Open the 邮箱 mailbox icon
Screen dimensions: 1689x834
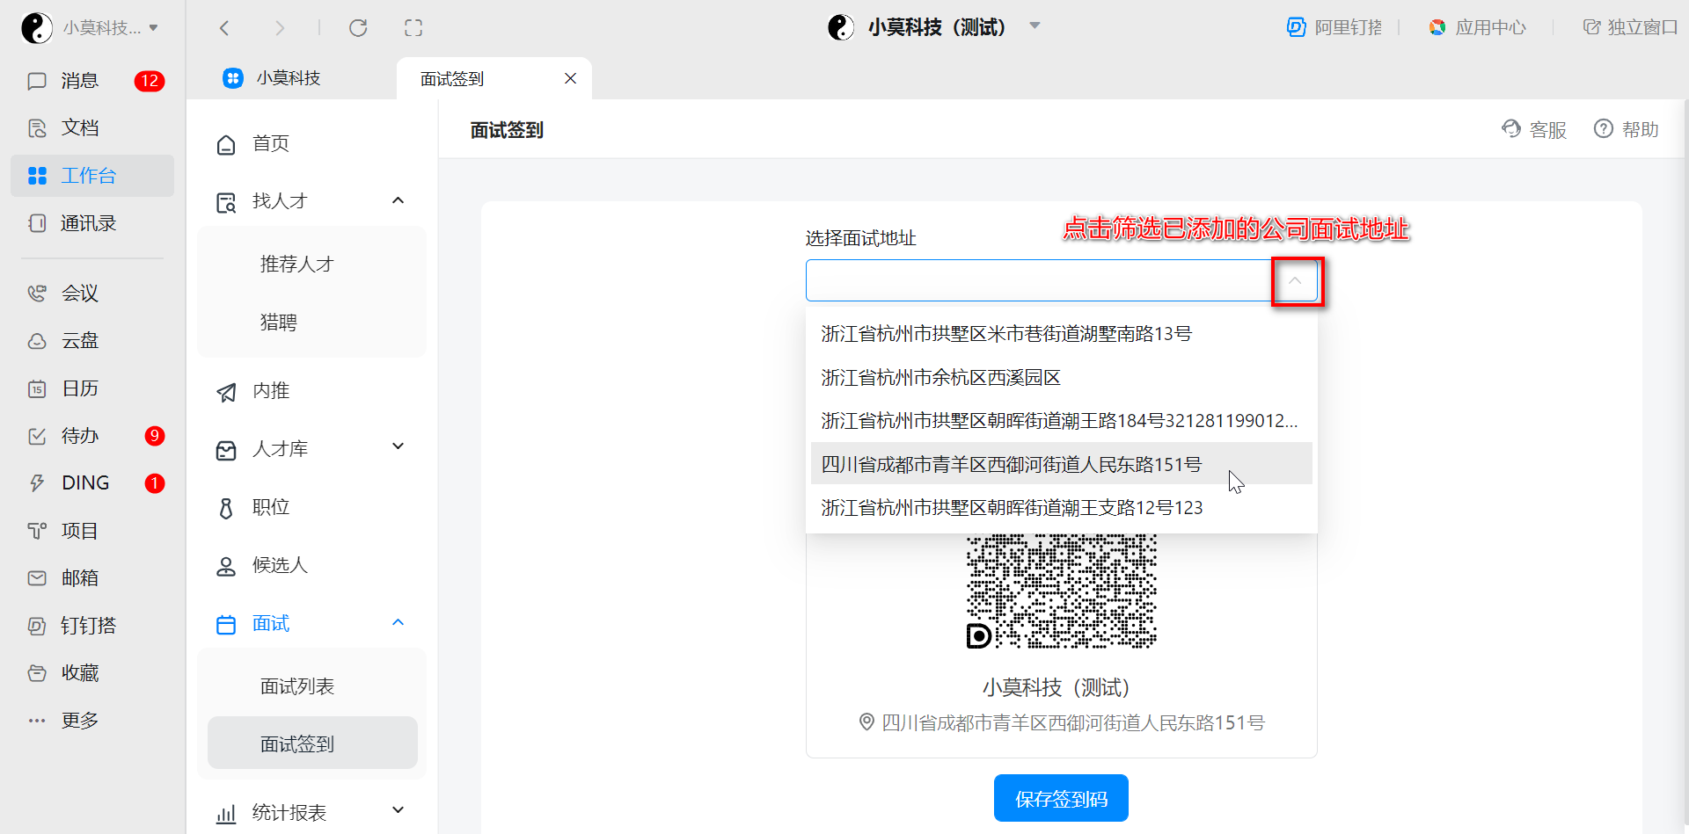pos(37,578)
